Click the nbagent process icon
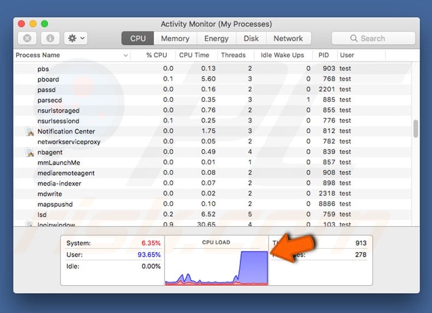The height and width of the screenshot is (313, 432). (30, 152)
